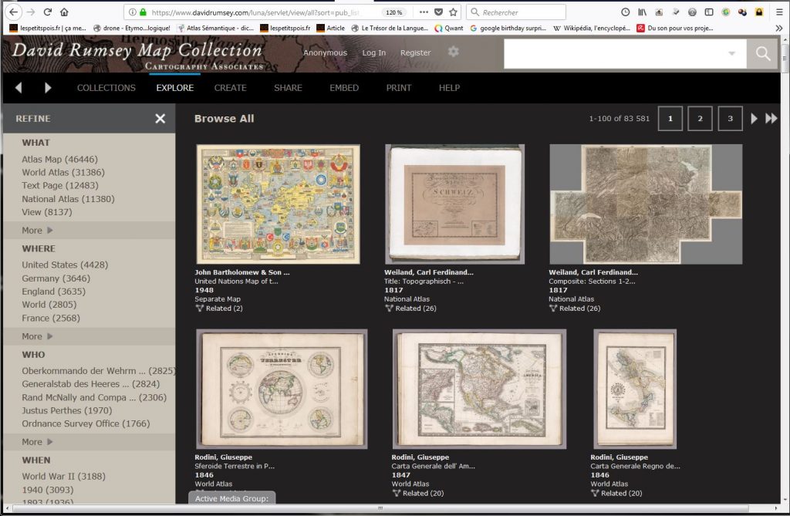Screen dimensions: 790x516
Task: Expand More under WHERE section
Action: click(37, 336)
